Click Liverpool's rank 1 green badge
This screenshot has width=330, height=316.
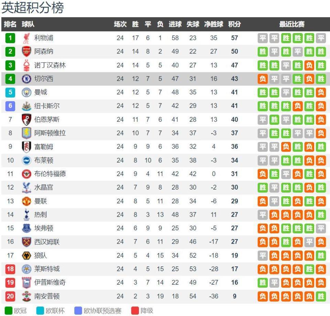click(x=10, y=38)
